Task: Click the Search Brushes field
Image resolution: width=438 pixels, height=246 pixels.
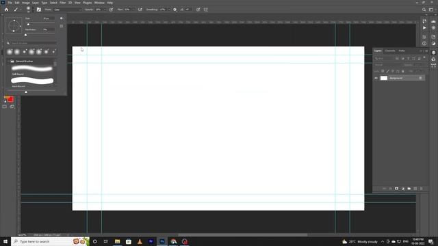Action: pos(31,43)
